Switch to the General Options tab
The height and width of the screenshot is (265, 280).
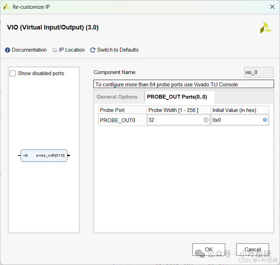point(117,97)
